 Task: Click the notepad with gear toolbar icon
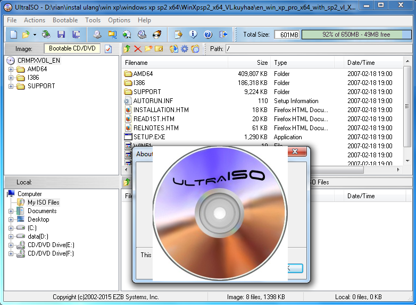(x=178, y=35)
